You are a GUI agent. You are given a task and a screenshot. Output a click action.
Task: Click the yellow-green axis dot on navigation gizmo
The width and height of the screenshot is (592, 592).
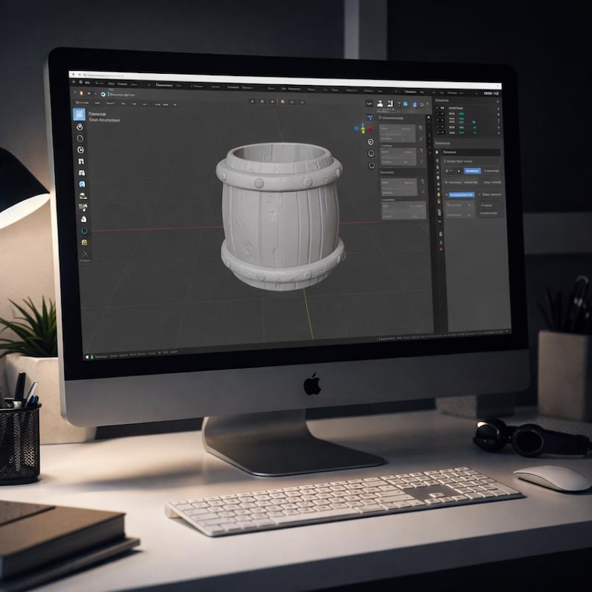[x=363, y=130]
